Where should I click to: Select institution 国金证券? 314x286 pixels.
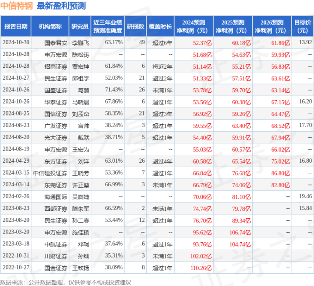coord(55,268)
